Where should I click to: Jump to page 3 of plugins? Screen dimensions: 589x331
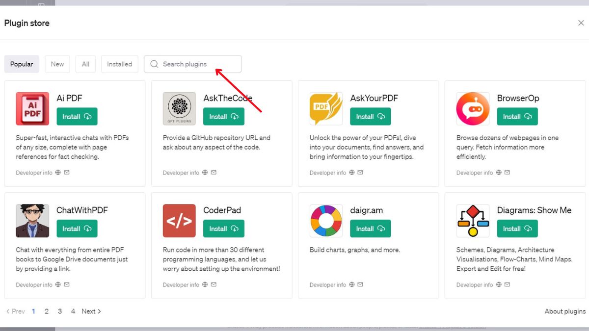click(x=60, y=311)
